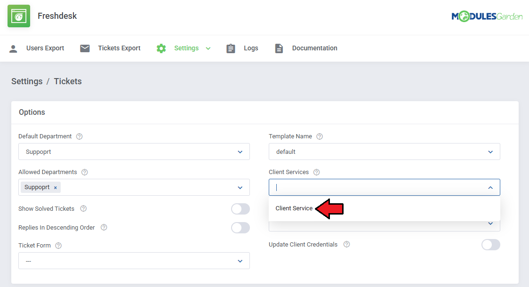Viewport: 529px width, 287px height.
Task: Expand the Allowed Departments dropdown arrow
Action: 240,188
